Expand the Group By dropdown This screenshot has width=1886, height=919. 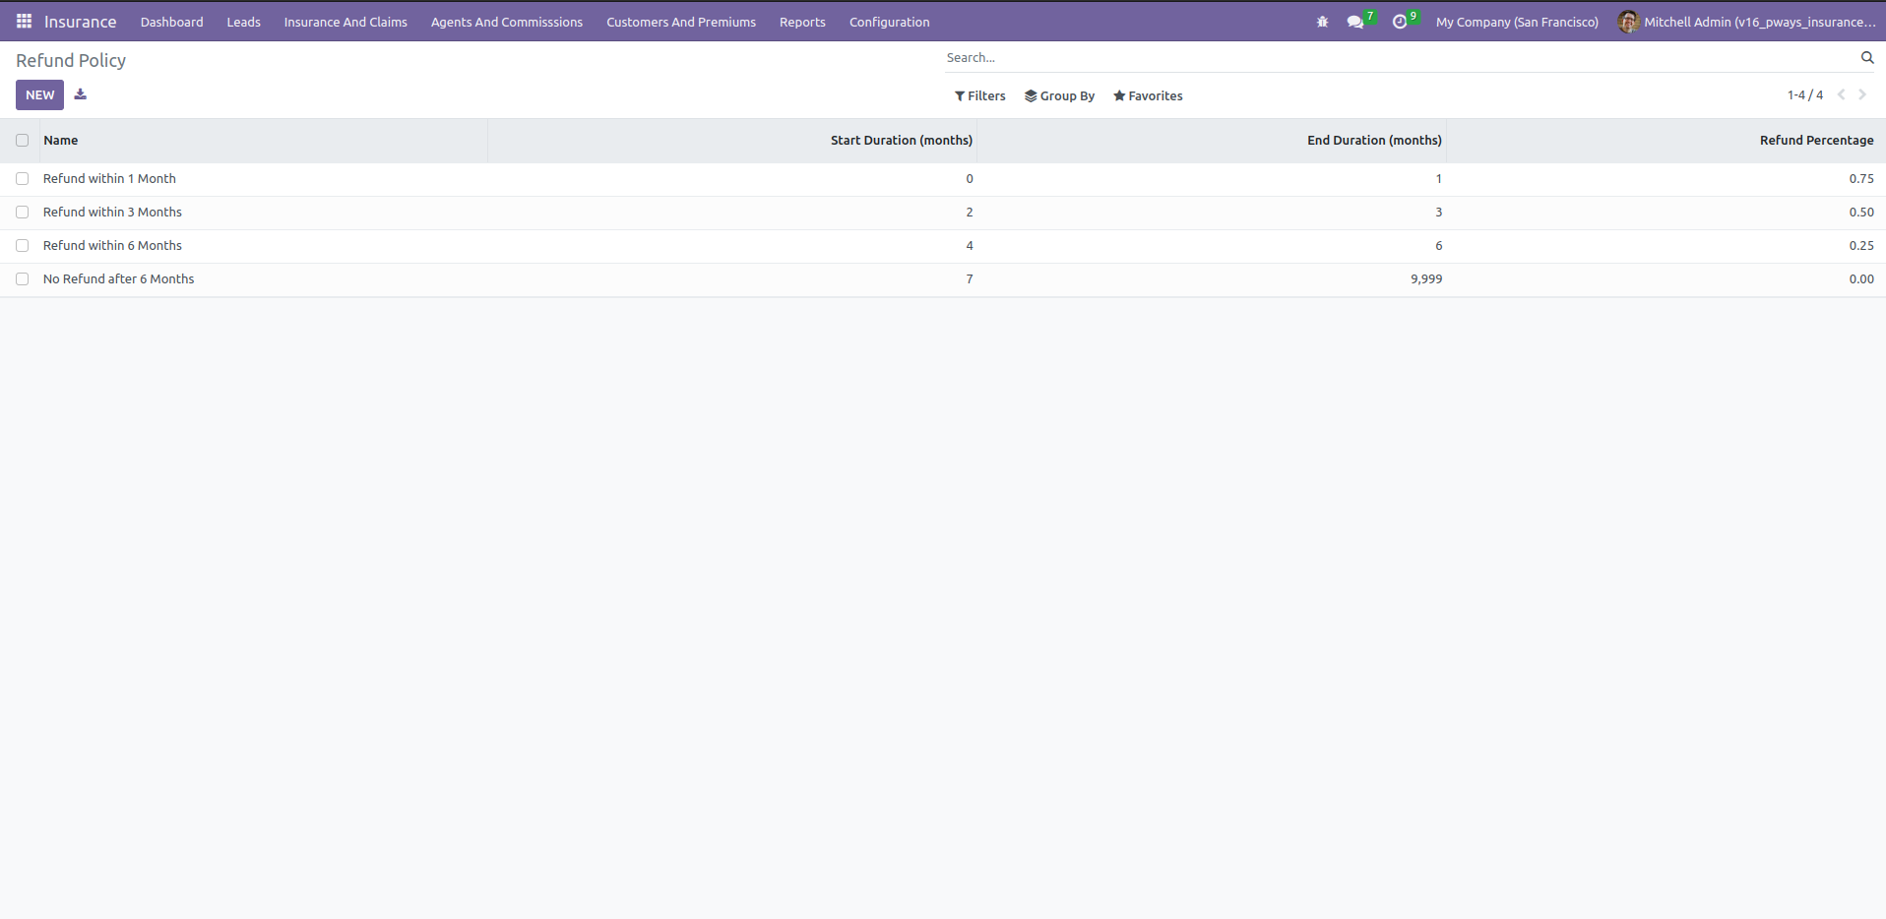coord(1060,95)
